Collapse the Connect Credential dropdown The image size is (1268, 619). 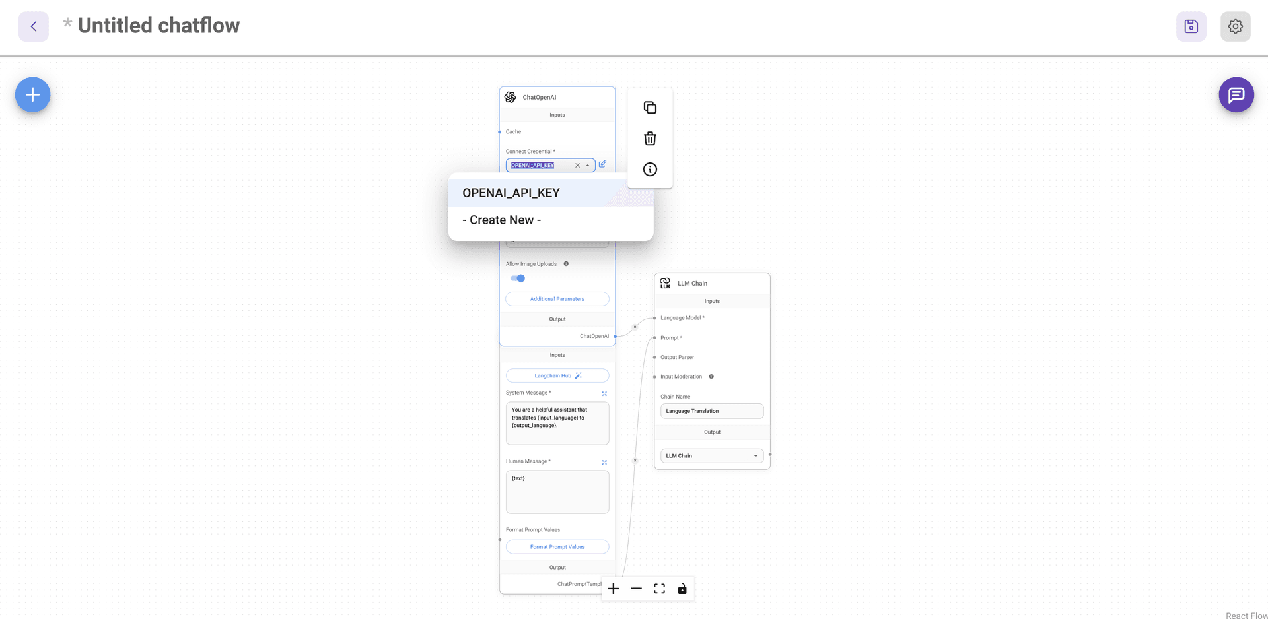click(x=587, y=165)
